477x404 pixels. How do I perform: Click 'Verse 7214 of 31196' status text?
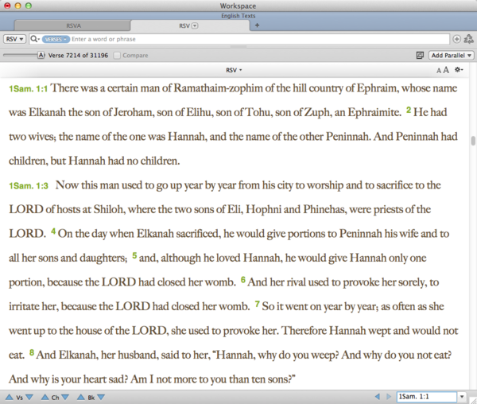click(x=78, y=56)
